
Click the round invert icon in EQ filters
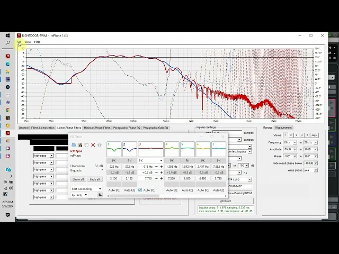[x=87, y=145]
